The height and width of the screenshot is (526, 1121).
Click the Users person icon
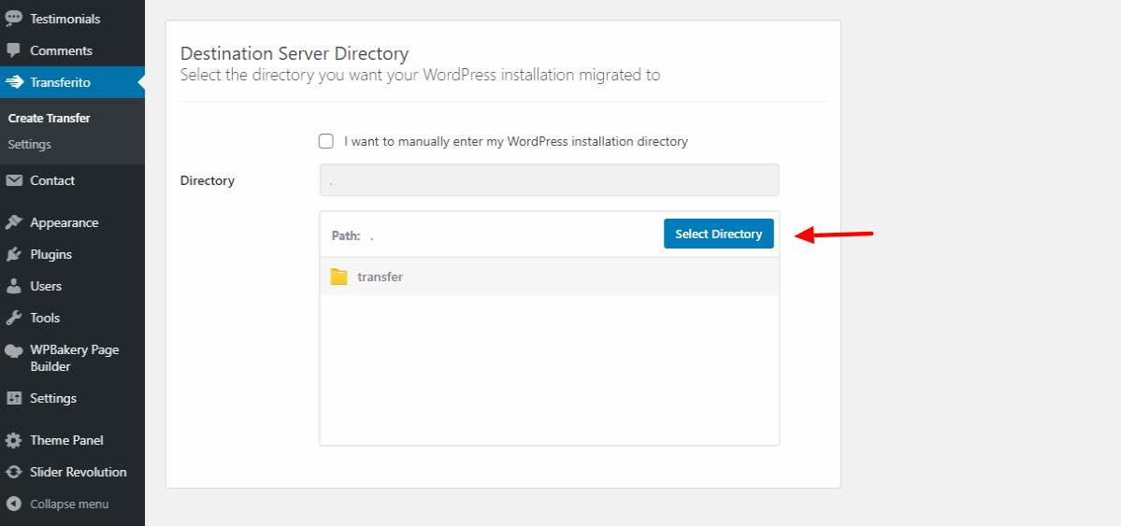point(14,286)
